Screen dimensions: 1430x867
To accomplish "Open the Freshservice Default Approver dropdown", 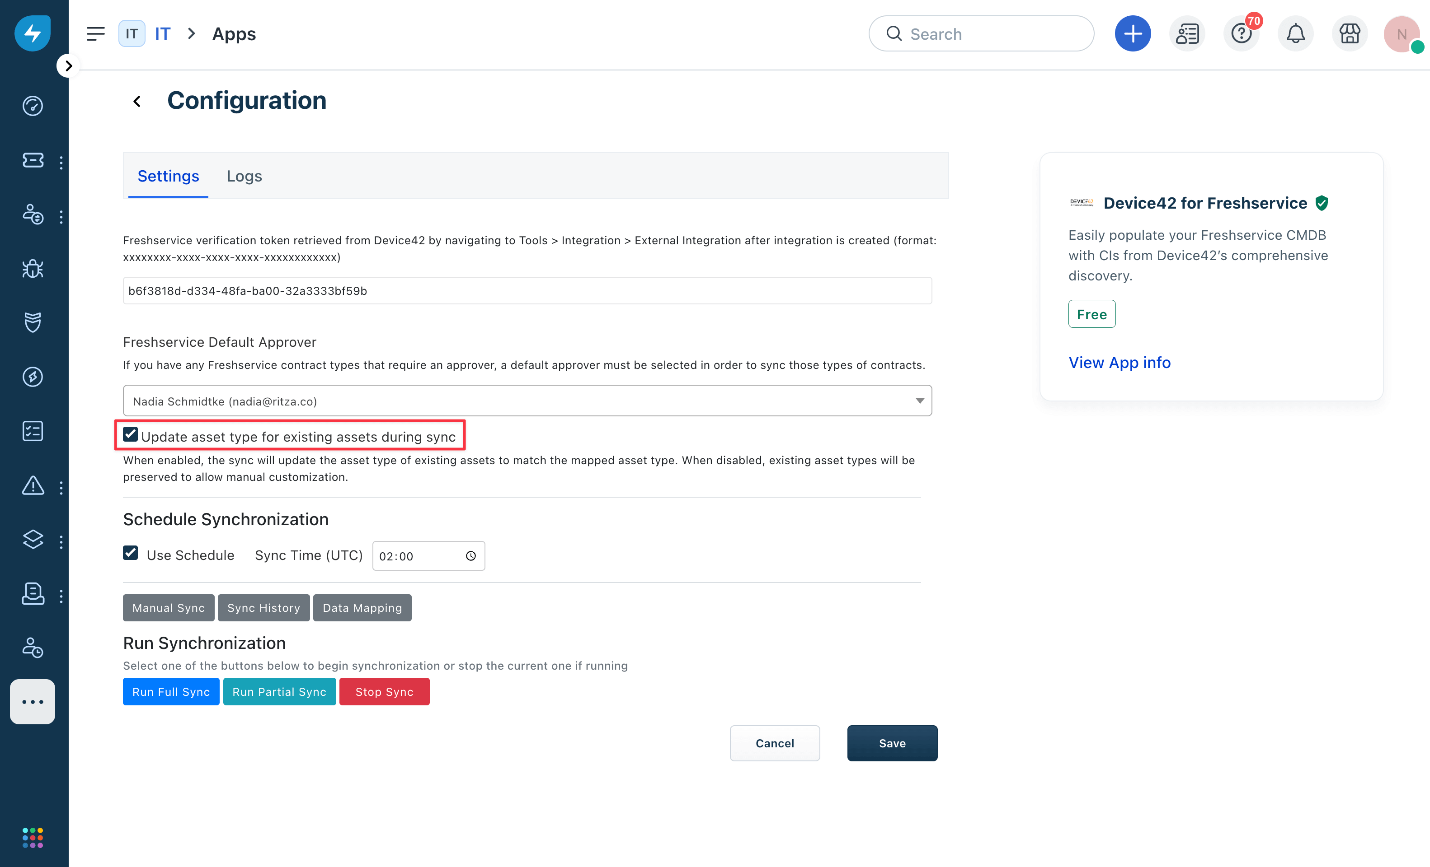I will [x=920, y=400].
